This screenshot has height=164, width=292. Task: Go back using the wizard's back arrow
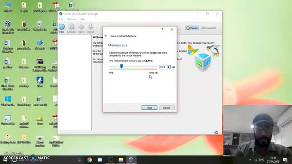click(x=106, y=36)
